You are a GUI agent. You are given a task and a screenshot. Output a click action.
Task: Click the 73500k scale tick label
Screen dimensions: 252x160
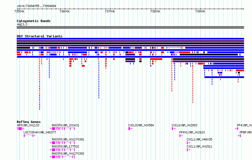(x=19, y=11)
